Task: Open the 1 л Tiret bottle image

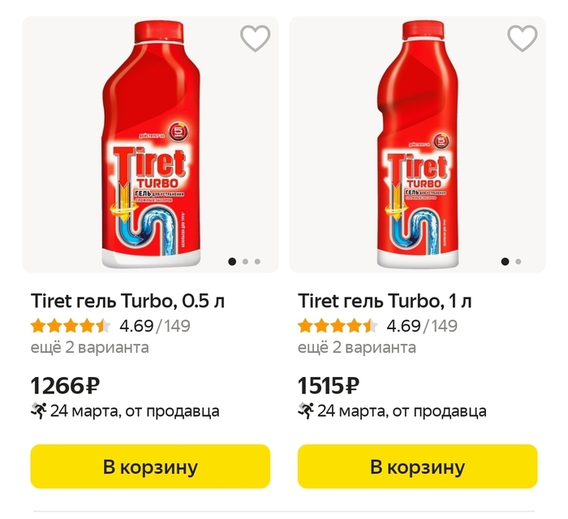Action: coord(417,146)
